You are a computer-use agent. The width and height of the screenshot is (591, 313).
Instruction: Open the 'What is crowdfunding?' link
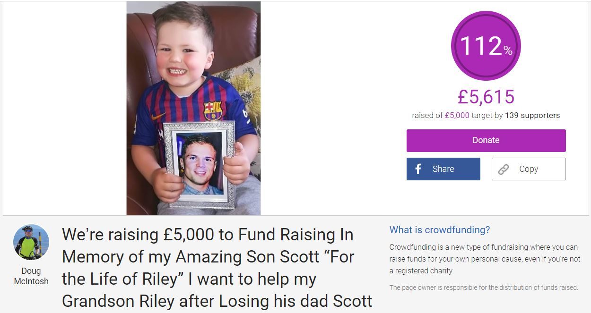tap(440, 230)
